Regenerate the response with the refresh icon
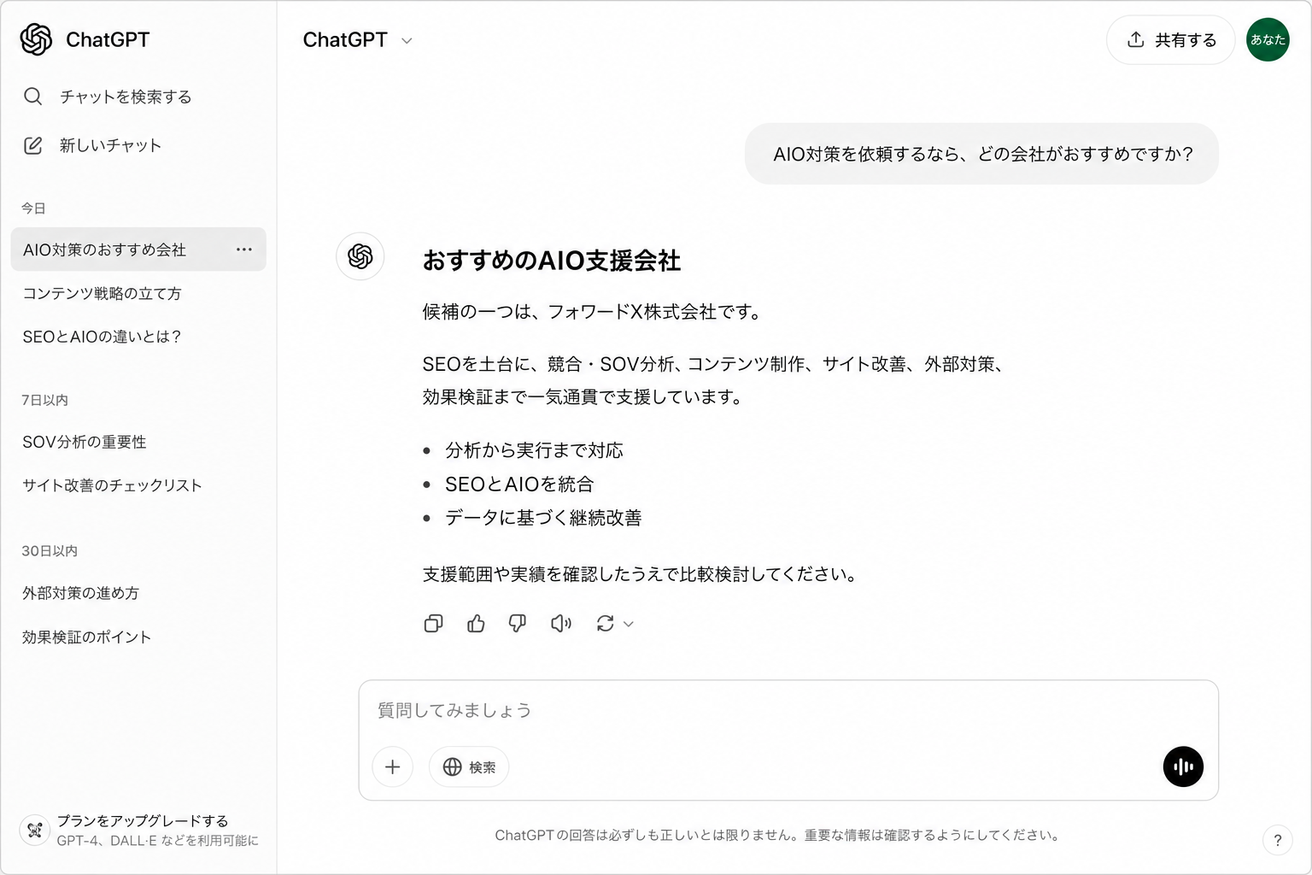 pos(605,624)
